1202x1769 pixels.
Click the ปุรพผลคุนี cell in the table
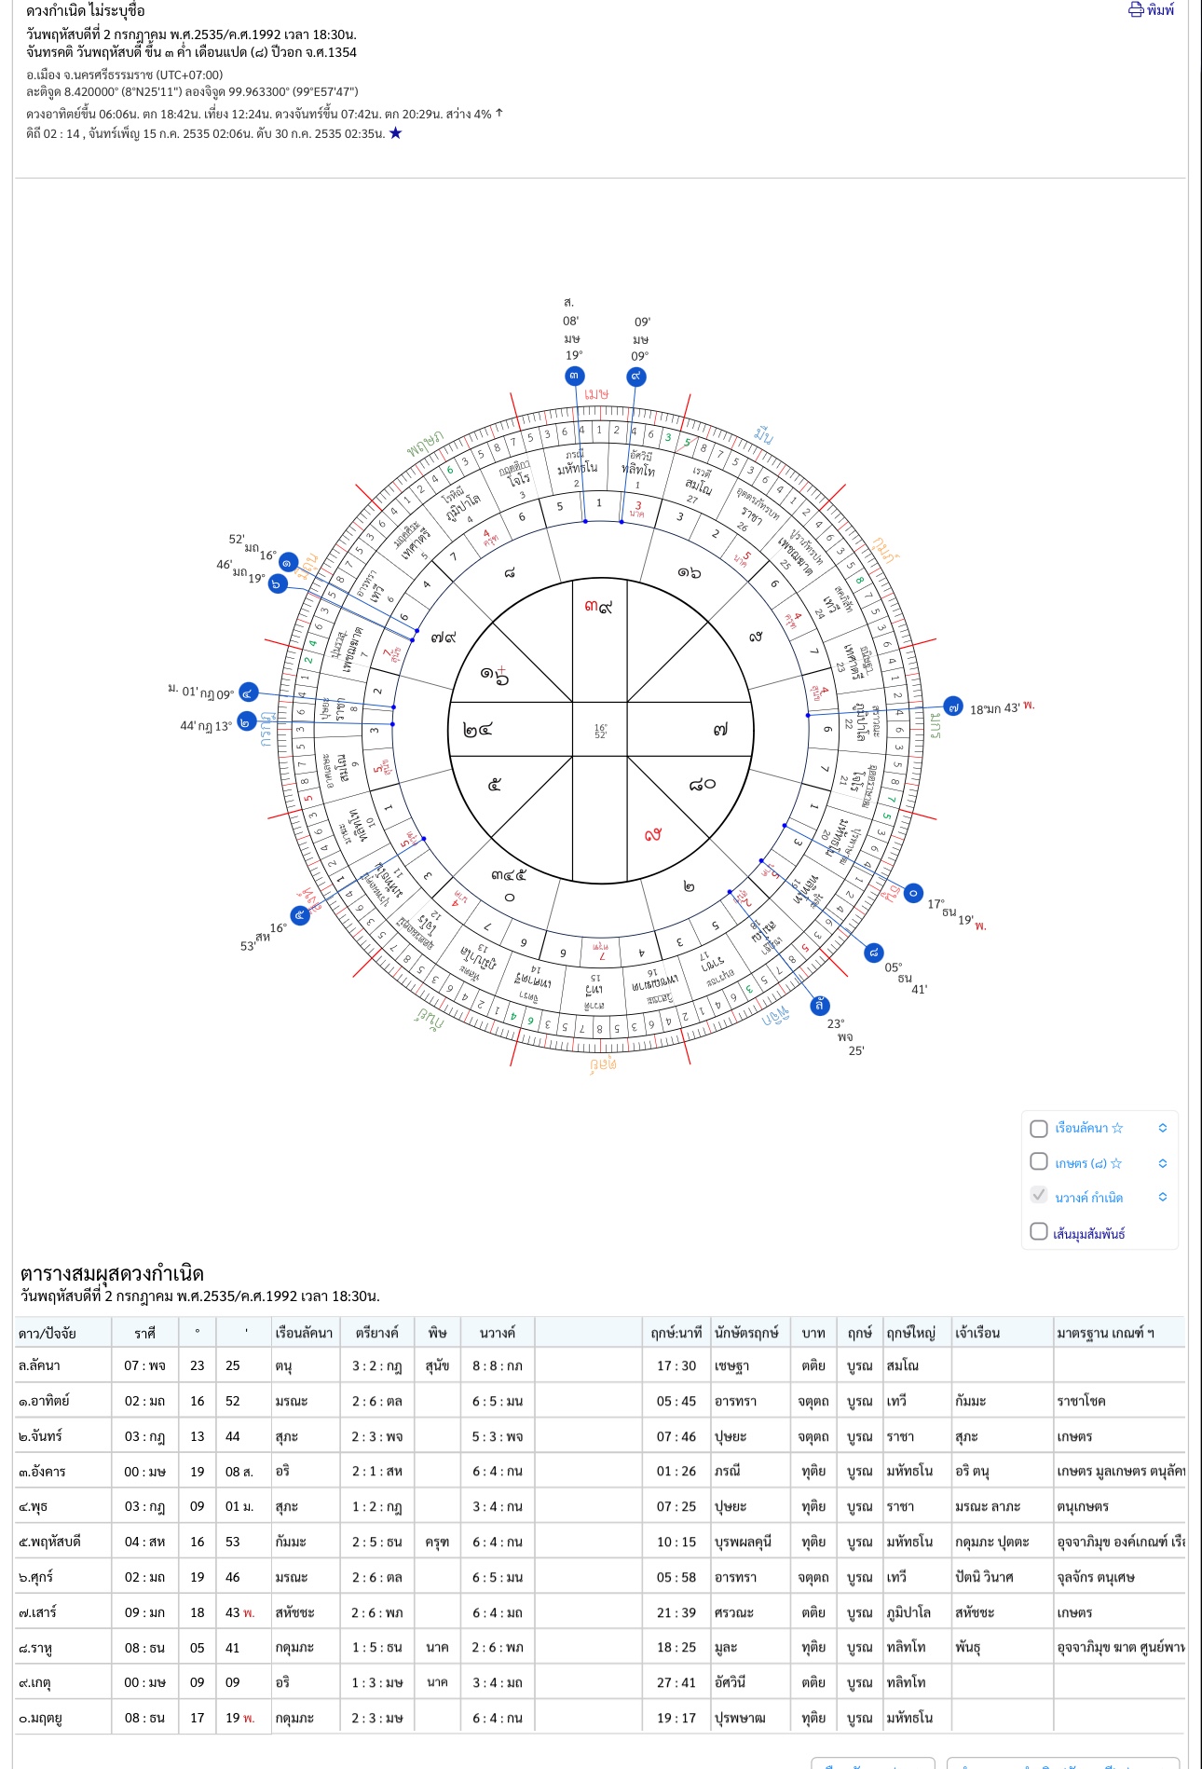pyautogui.click(x=744, y=1542)
